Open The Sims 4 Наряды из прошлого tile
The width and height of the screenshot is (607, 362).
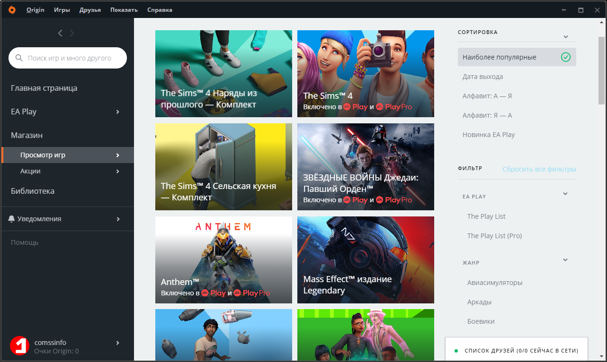tap(223, 74)
